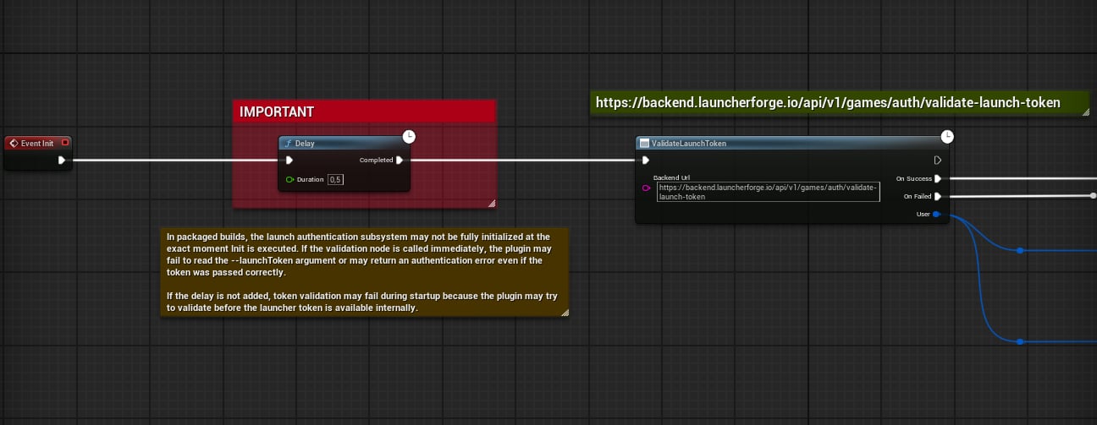This screenshot has height=425, width=1097.
Task: Click ValidateLaunchToken input execution pin
Action: coord(646,160)
